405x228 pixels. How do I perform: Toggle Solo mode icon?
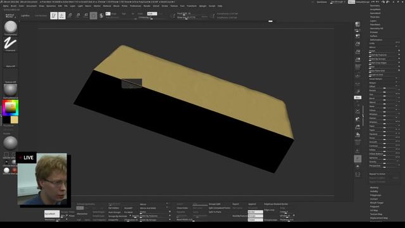tap(358, 167)
